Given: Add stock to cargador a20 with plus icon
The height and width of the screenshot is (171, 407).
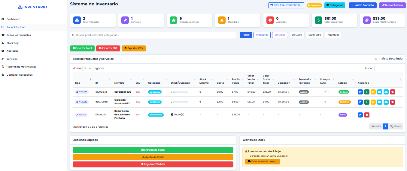Looking at the screenshot, I should 367,92.
